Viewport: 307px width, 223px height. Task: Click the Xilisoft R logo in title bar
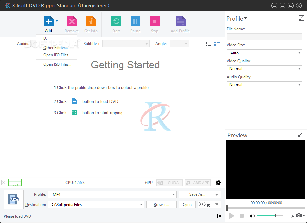tap(7, 5)
